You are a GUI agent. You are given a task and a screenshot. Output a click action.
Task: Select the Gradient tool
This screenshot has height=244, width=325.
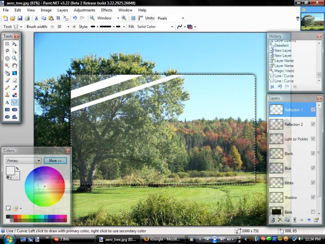pyautogui.click(x=14, y=73)
